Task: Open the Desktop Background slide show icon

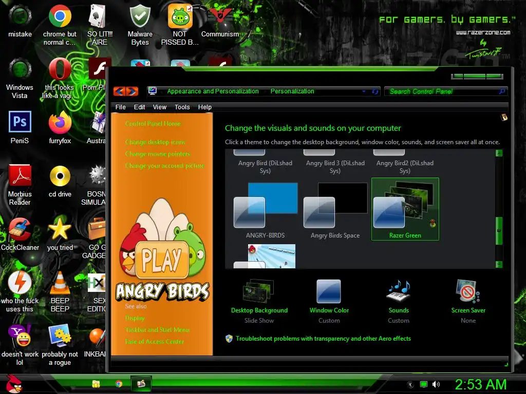Action: 259,291
